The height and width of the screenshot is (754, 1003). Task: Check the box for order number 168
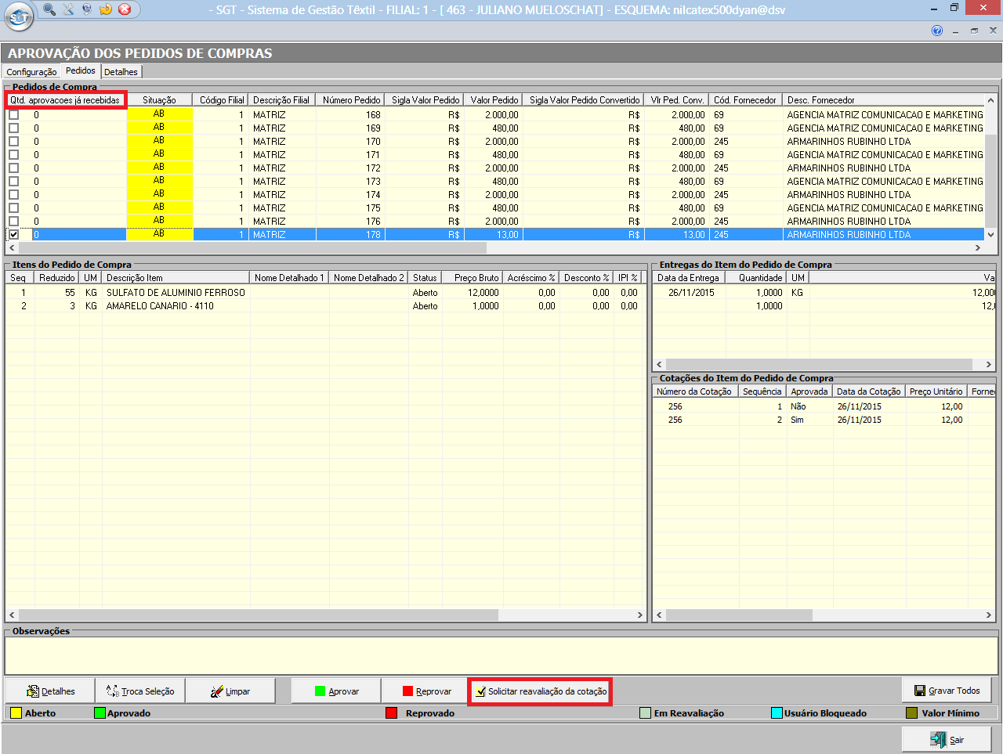coord(13,115)
